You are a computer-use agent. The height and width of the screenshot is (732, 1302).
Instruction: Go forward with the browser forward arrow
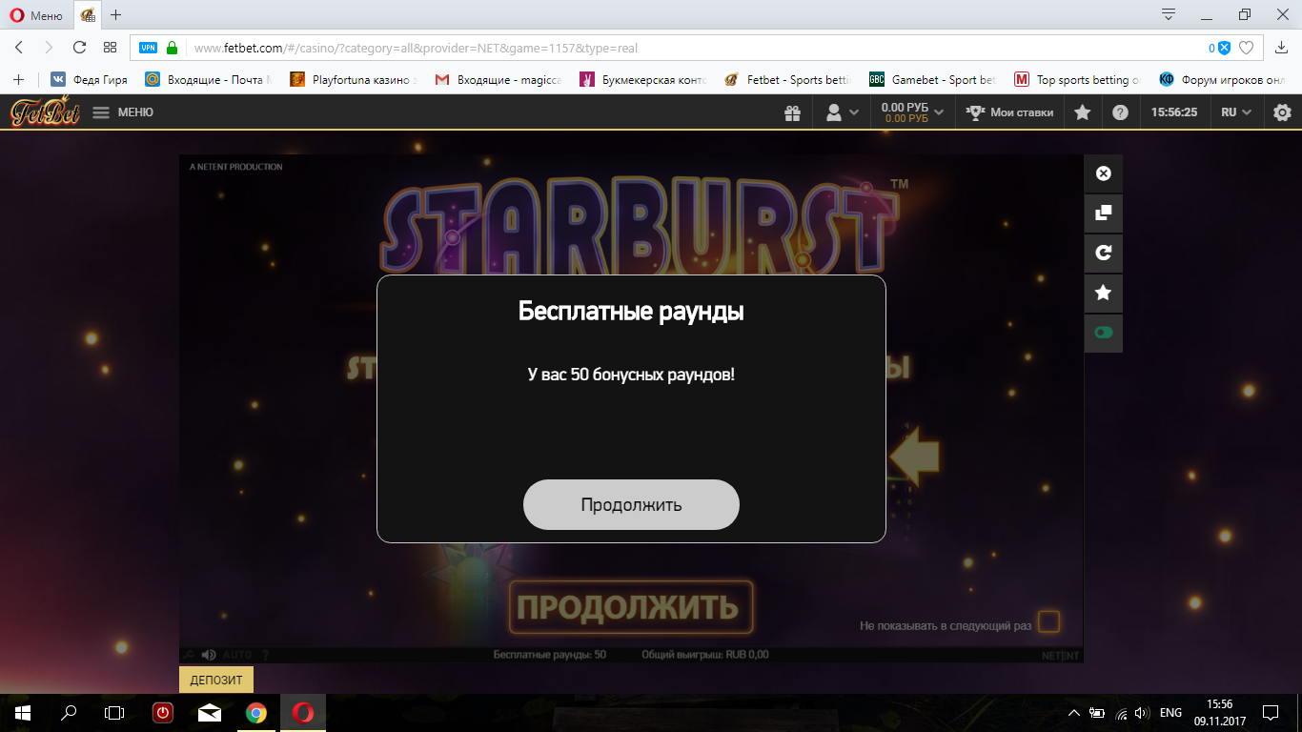pyautogui.click(x=50, y=48)
